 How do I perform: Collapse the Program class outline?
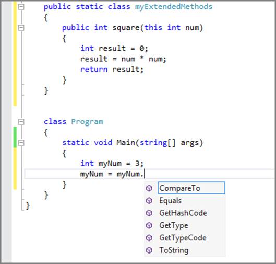21,122
